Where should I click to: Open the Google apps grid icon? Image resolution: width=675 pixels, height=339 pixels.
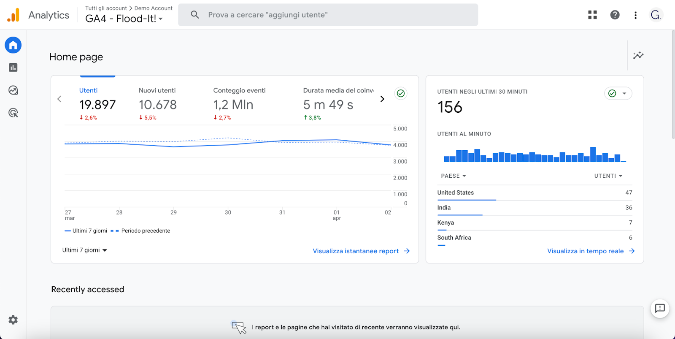click(592, 15)
